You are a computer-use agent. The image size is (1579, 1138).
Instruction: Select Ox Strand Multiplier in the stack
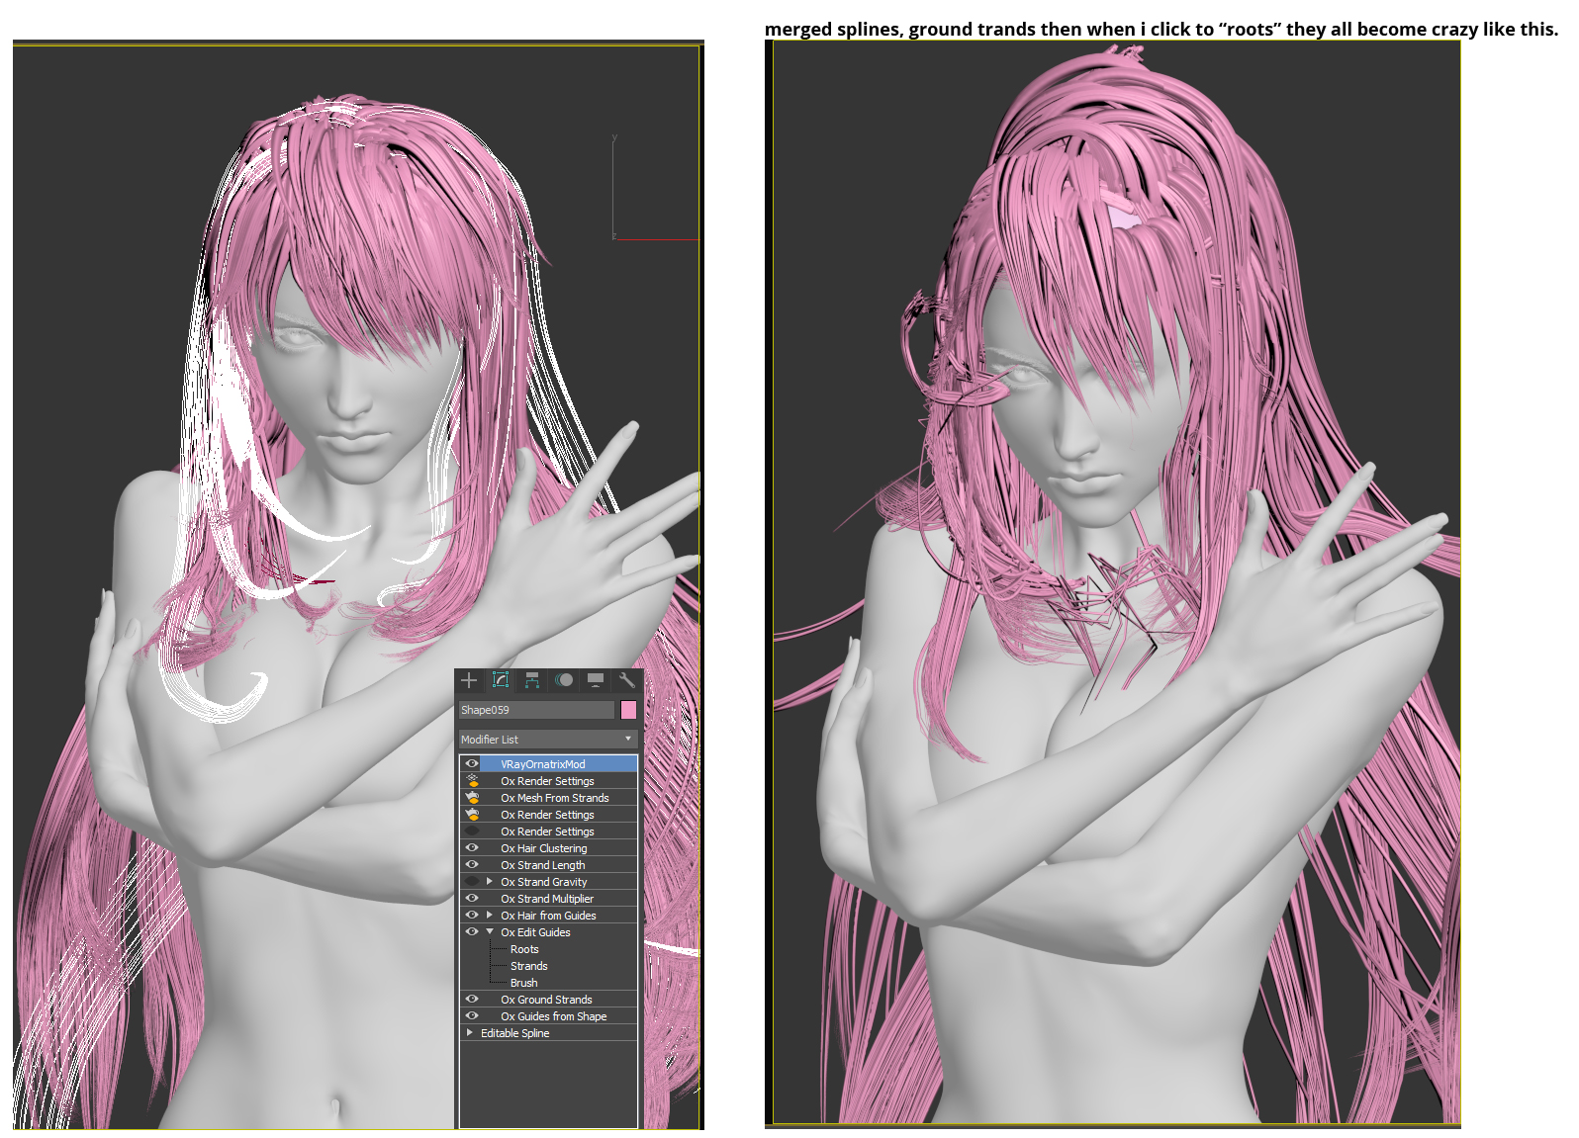(x=546, y=899)
